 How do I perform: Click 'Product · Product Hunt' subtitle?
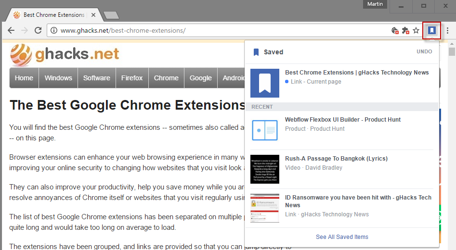coord(314,129)
